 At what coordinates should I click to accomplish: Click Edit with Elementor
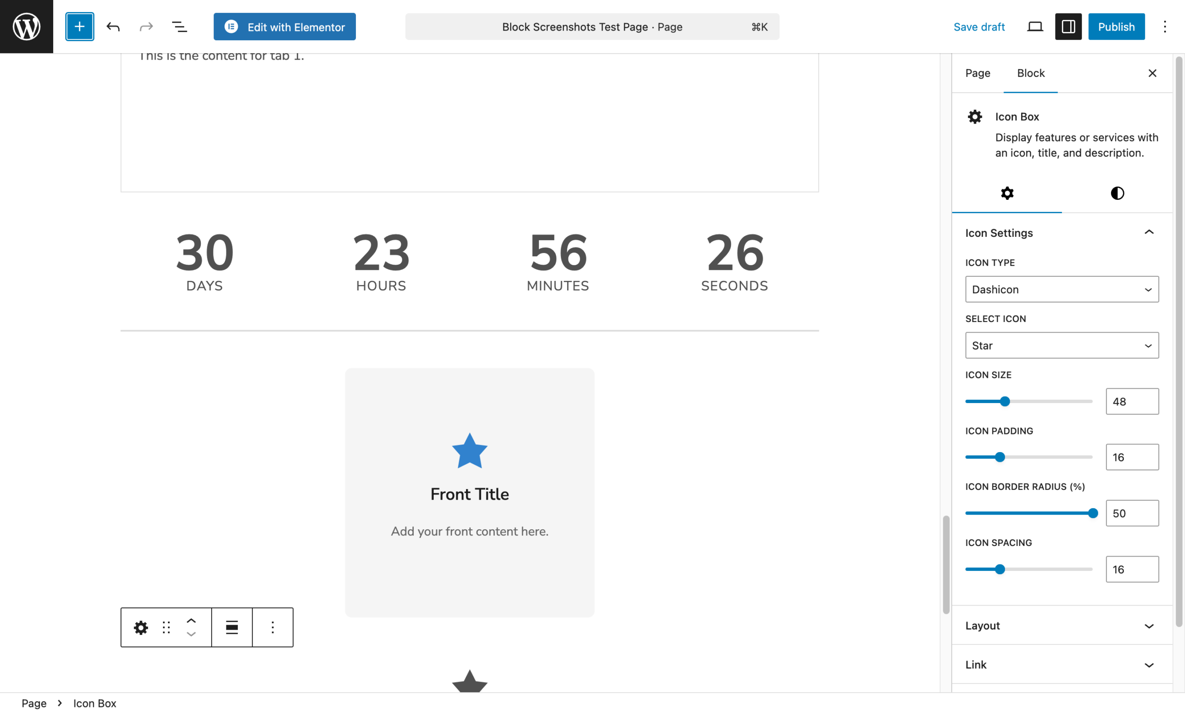[x=285, y=26]
